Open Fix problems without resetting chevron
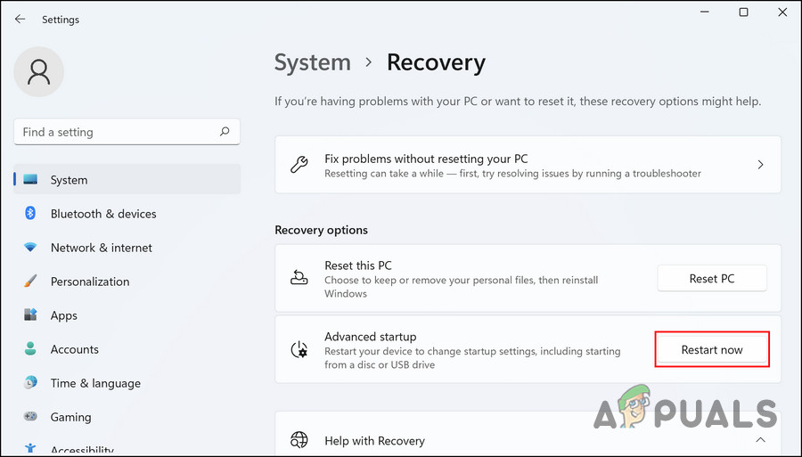802x457 pixels. point(760,165)
